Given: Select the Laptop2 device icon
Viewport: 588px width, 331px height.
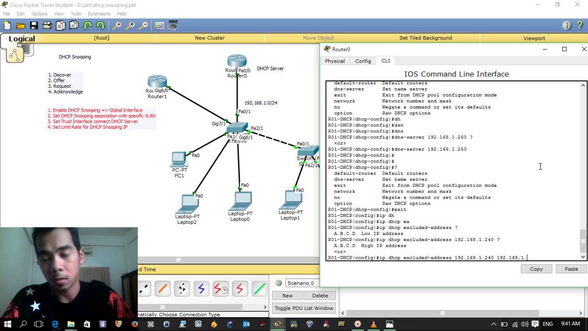Looking at the screenshot, I should (x=187, y=204).
